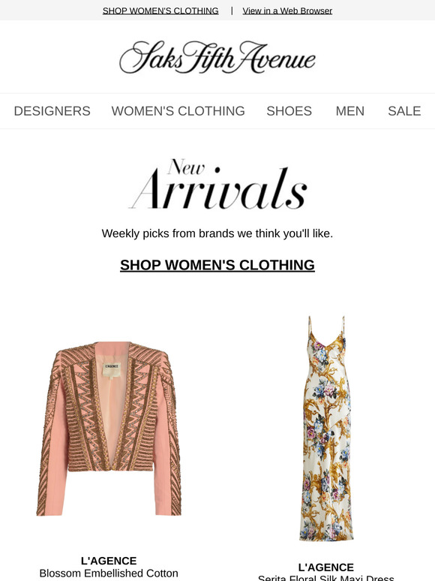Open the small top SHOP WOMEN'S CLOTHING link
This screenshot has width=435, height=581.
pyautogui.click(x=160, y=11)
